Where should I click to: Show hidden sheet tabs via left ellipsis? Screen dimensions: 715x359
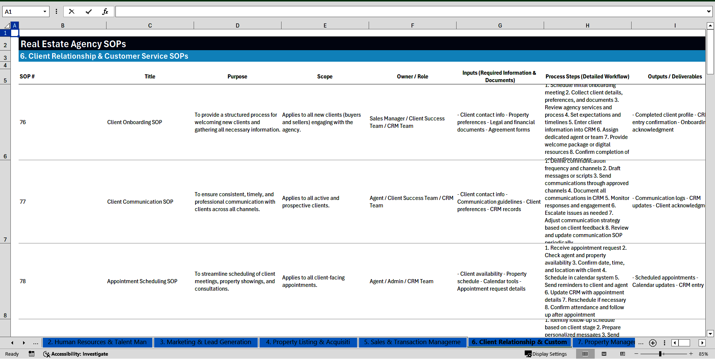click(x=36, y=343)
